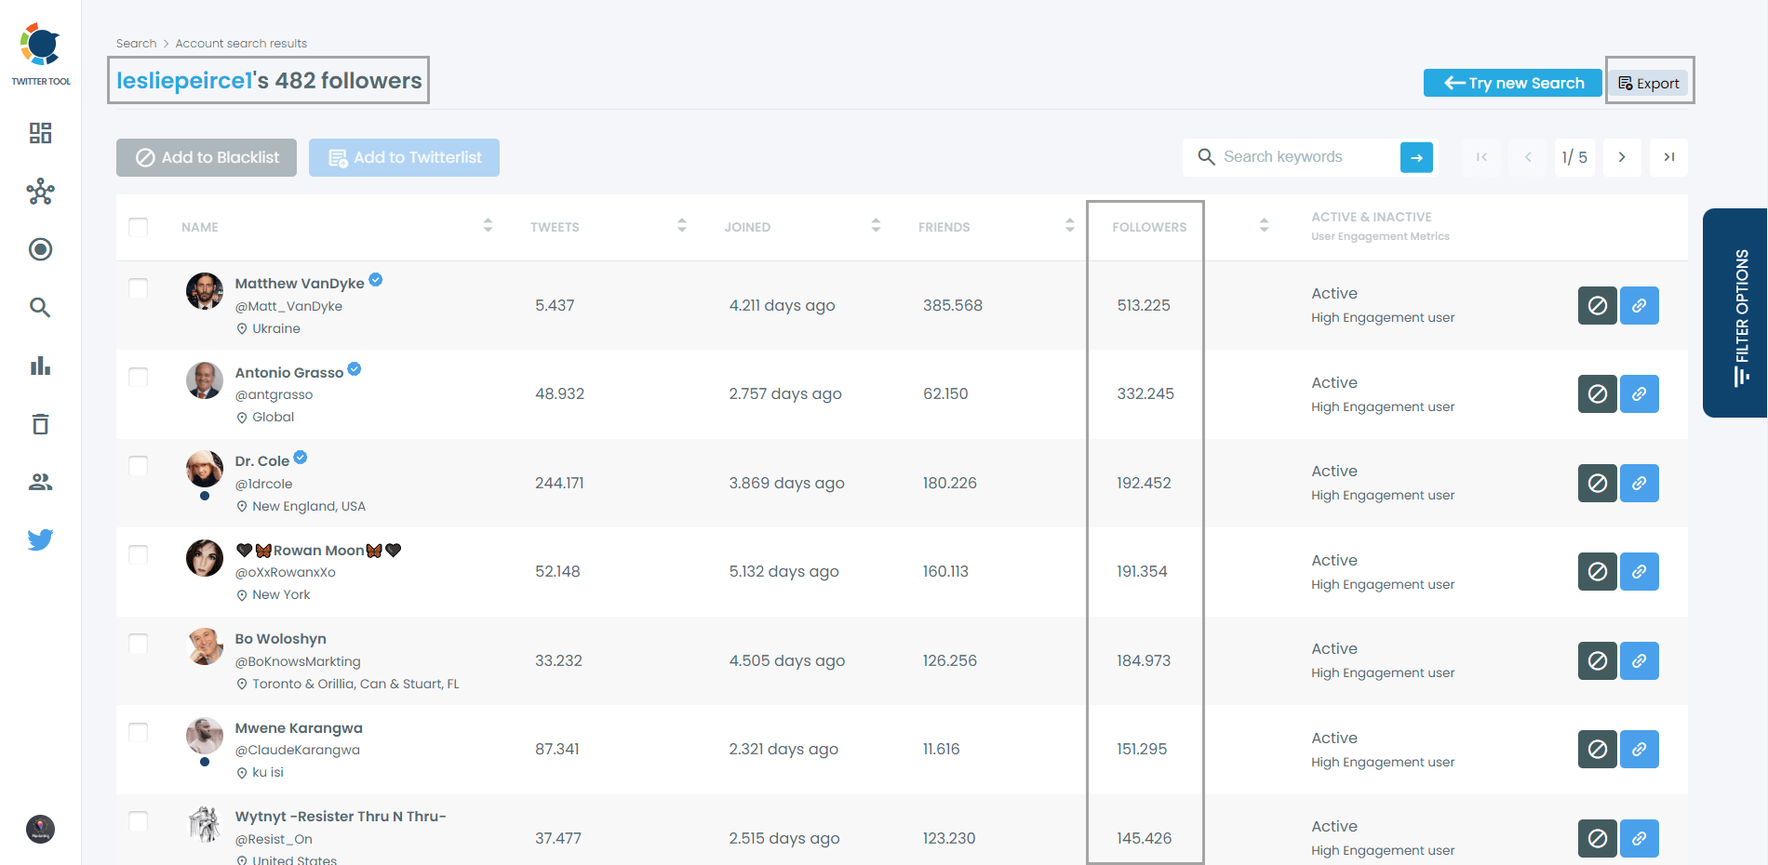This screenshot has width=1768, height=865.
Task: Blacklist Dr. Cole using row block icon
Action: 1598,483
